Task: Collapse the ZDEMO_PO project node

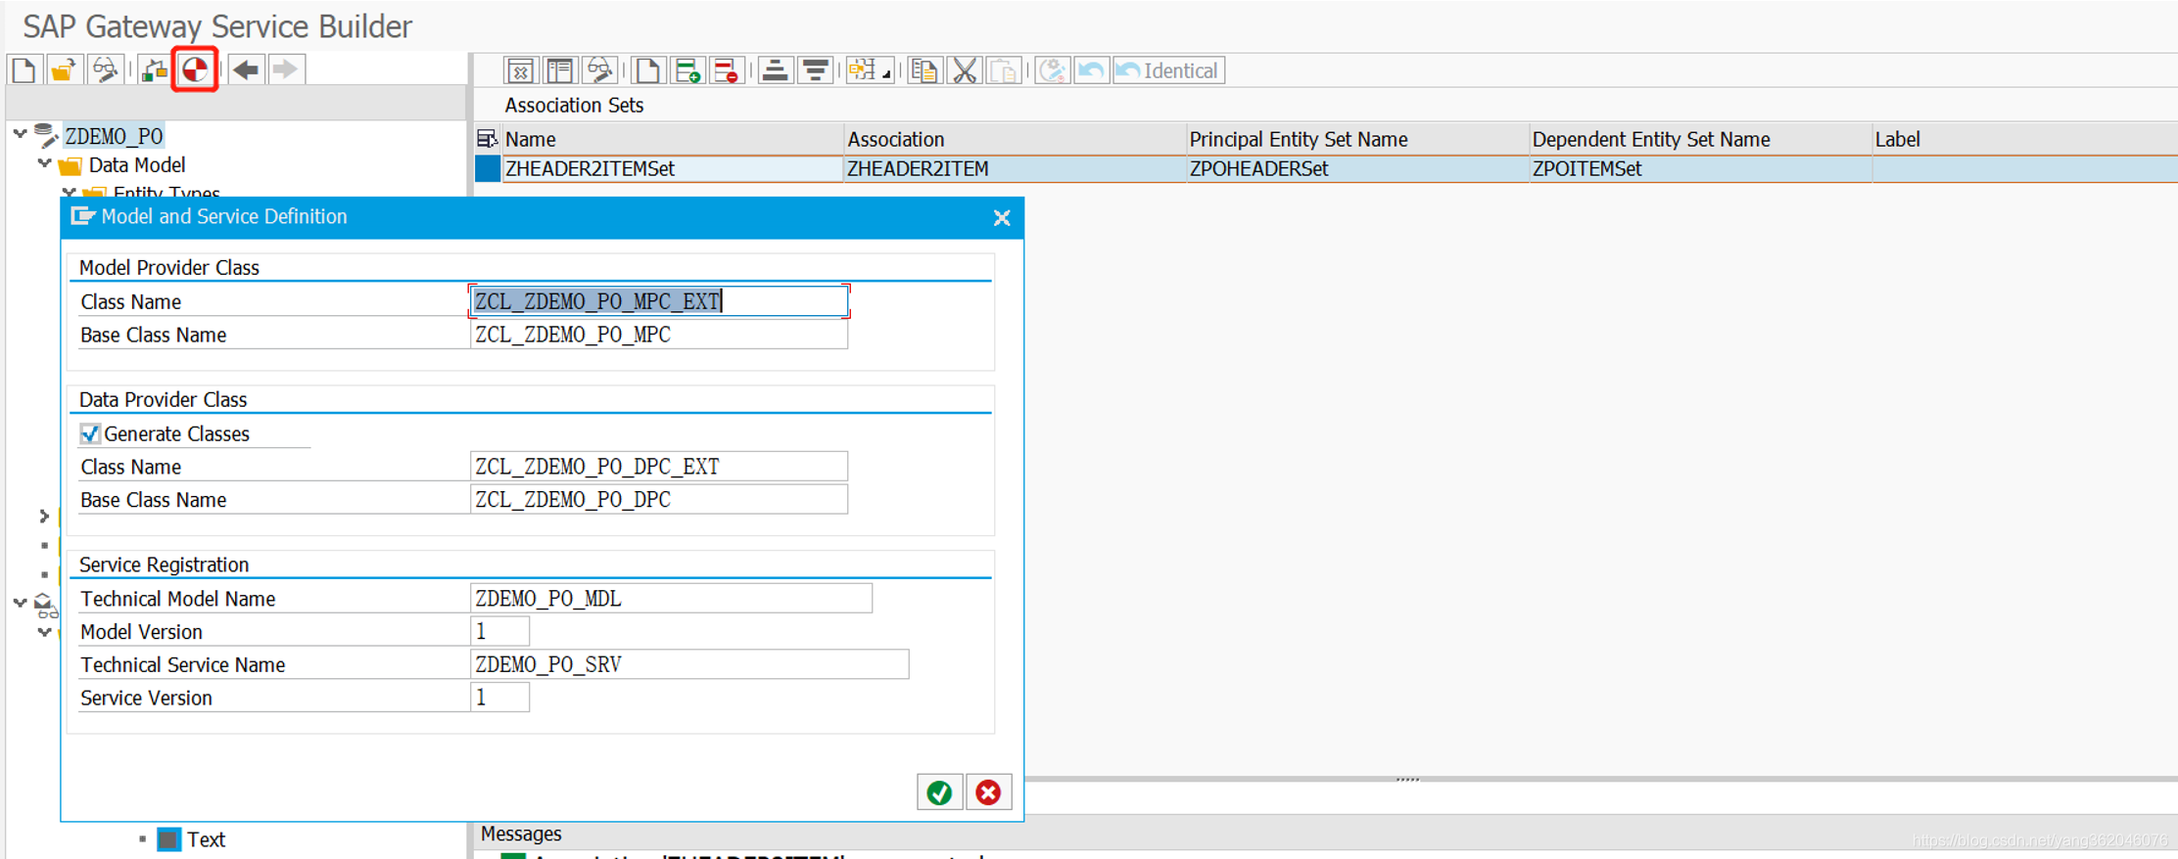Action: [20, 134]
